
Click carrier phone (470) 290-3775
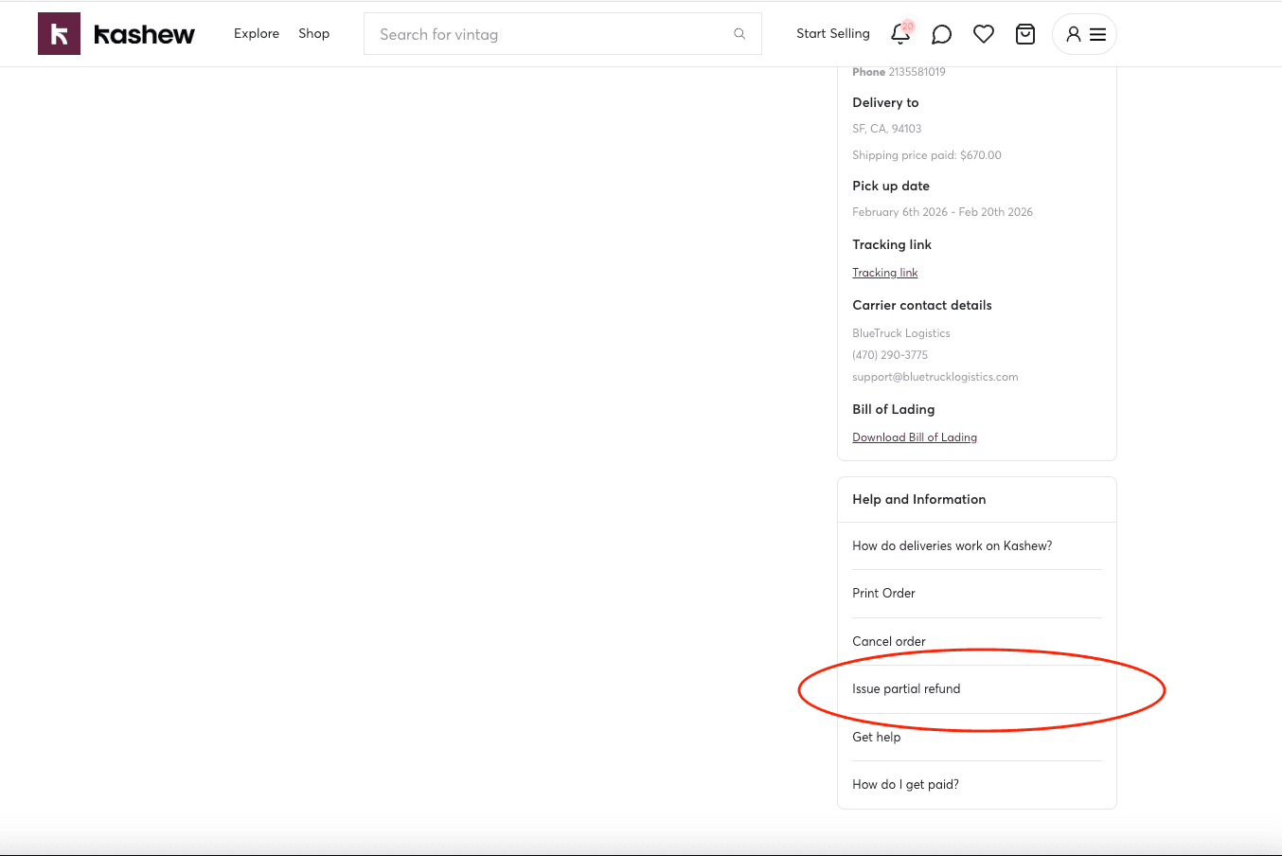[890, 355]
